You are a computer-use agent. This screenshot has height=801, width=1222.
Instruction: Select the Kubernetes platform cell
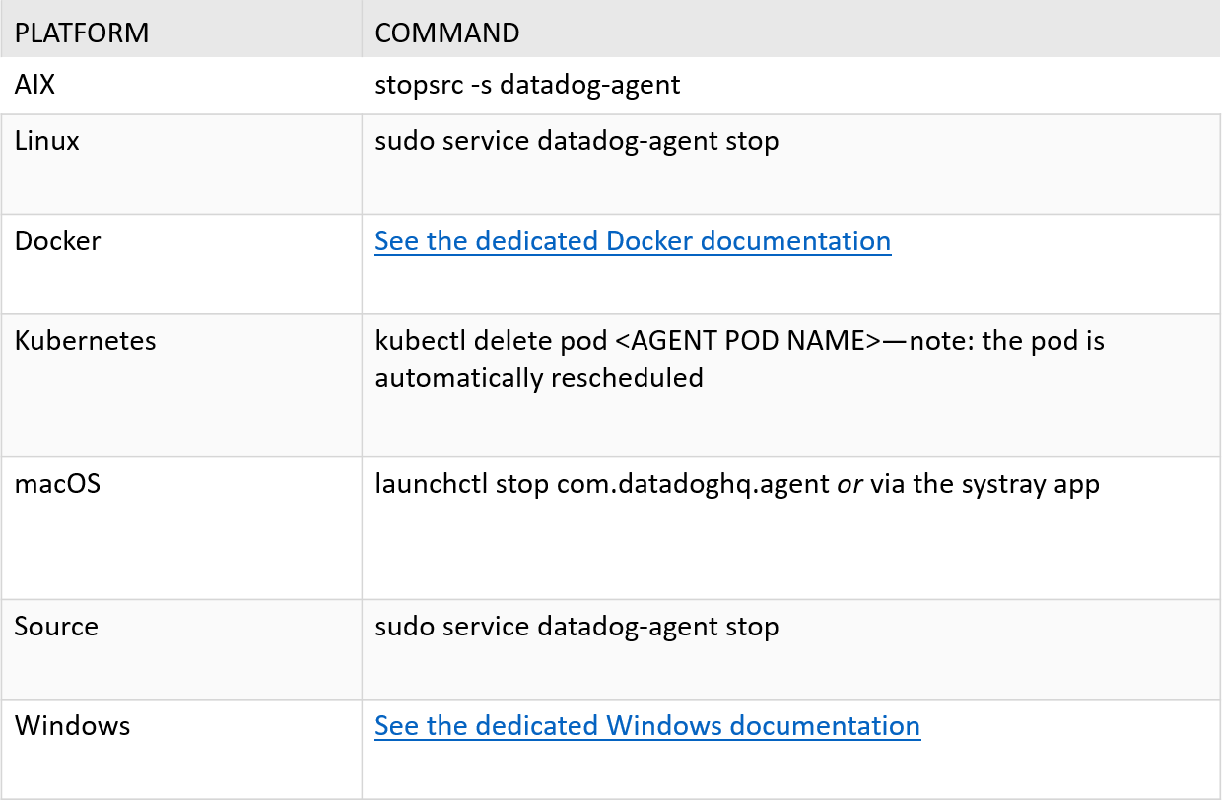86,341
